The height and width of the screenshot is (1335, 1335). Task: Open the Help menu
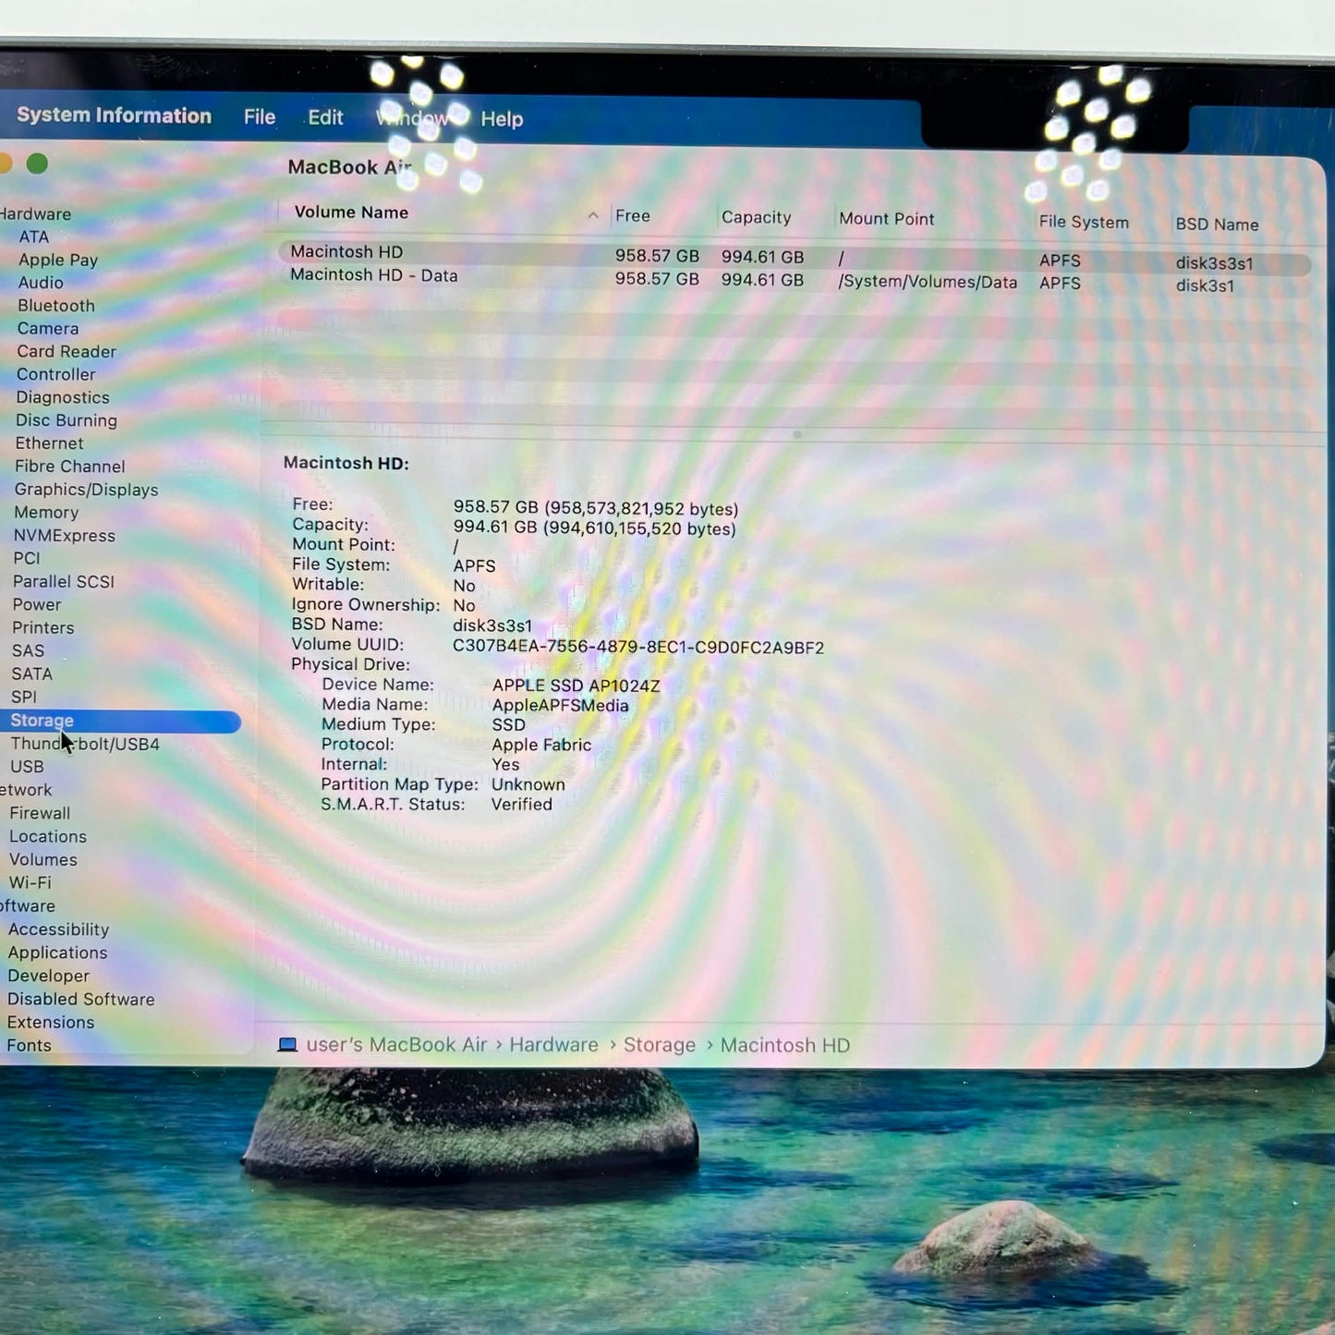[502, 119]
